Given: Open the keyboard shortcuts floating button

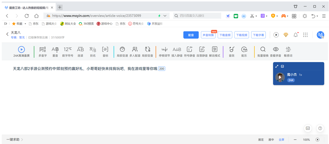Looking at the screenshot, I should 308,128.
